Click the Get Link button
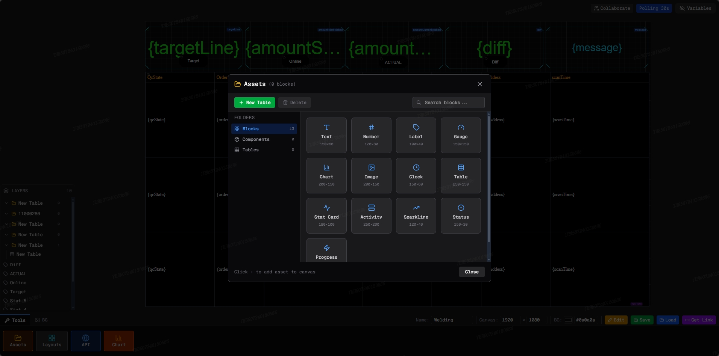 (x=699, y=320)
